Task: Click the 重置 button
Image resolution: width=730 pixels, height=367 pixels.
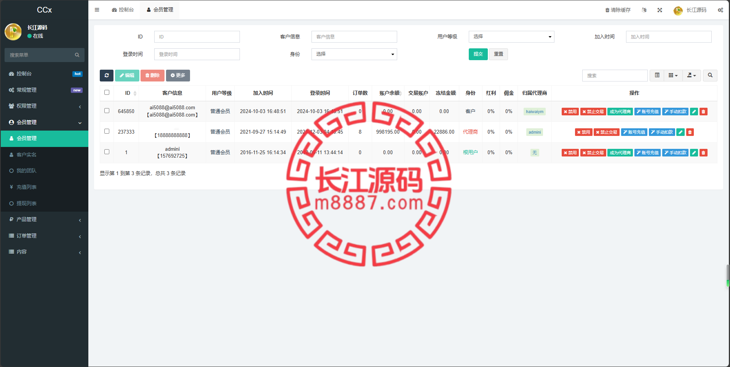Action: (498, 54)
